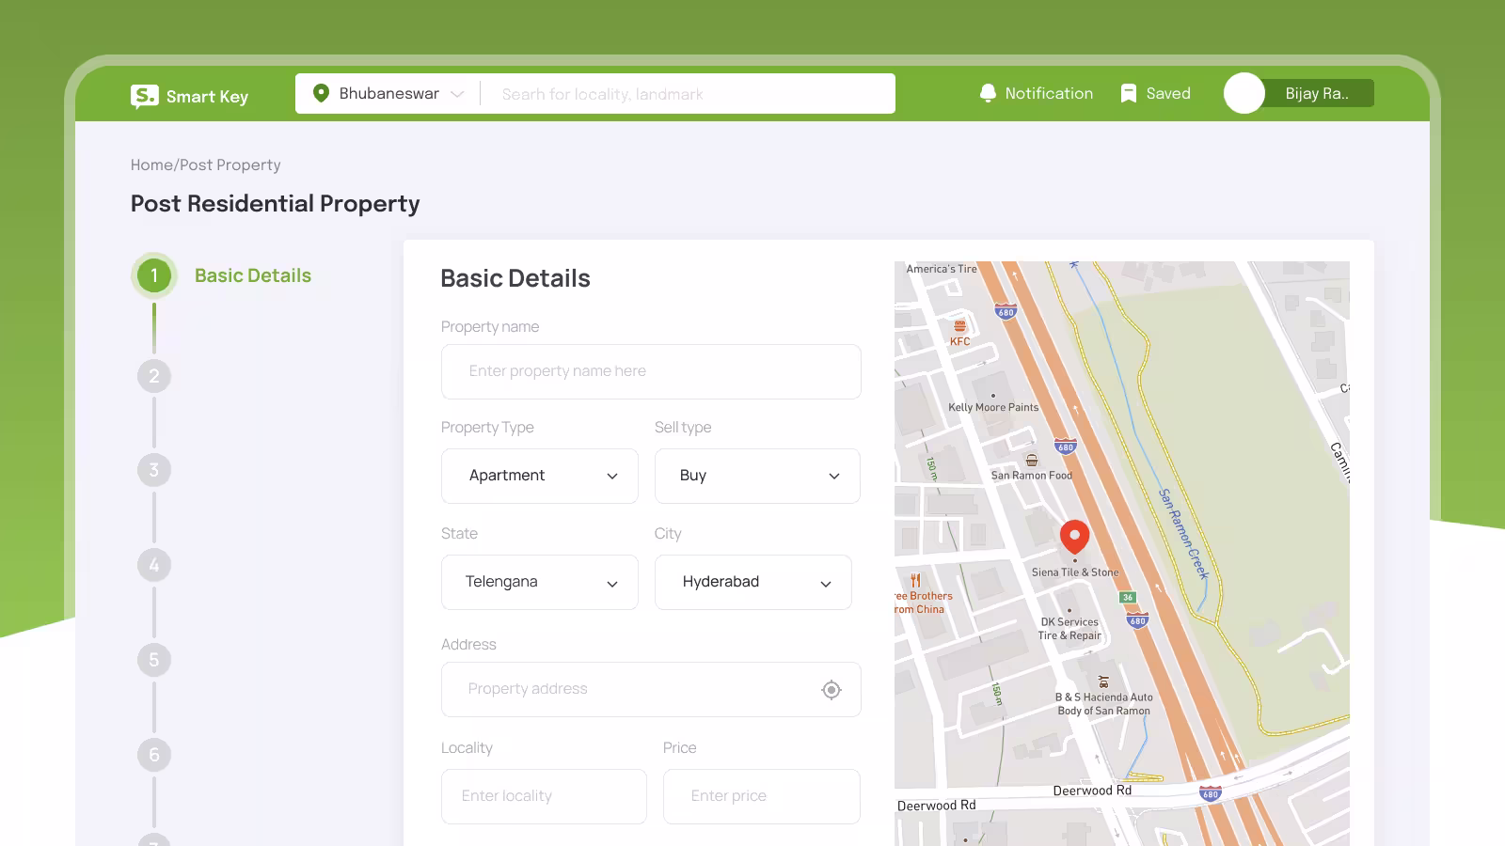The height and width of the screenshot is (846, 1505).
Task: Click the Enter locality field
Action: 544,796
